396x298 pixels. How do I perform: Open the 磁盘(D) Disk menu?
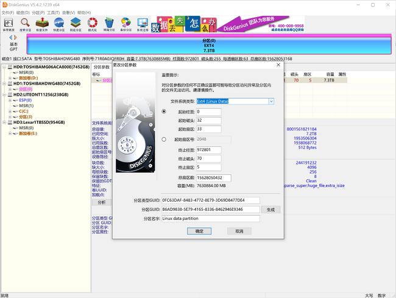tap(23, 13)
